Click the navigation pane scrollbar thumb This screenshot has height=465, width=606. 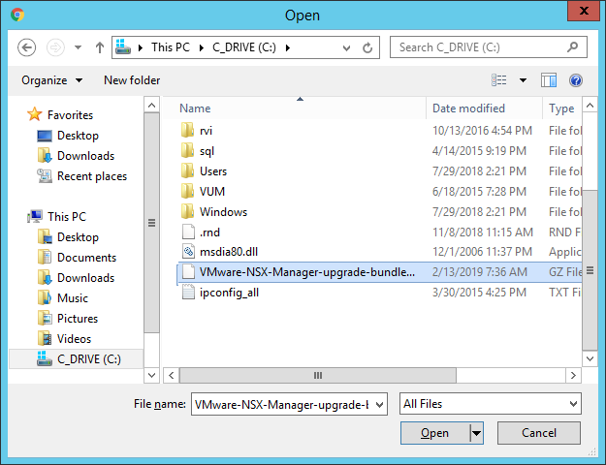pyautogui.click(x=152, y=223)
